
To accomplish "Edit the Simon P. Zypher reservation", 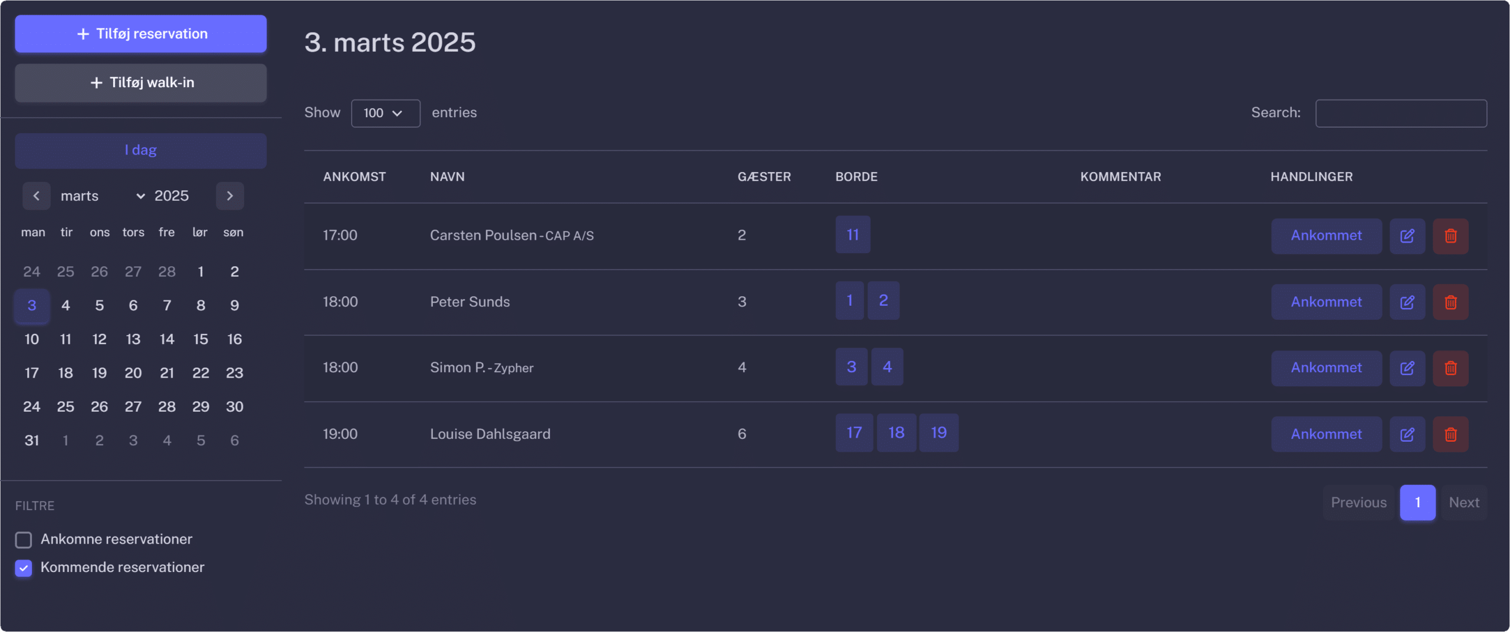I will 1407,368.
